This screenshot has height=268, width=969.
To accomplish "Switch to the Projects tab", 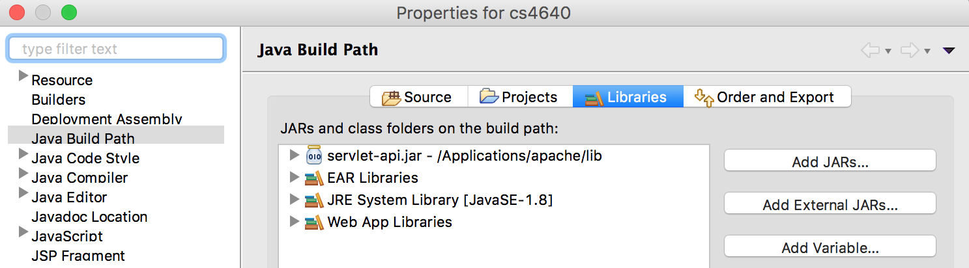I will pos(520,97).
